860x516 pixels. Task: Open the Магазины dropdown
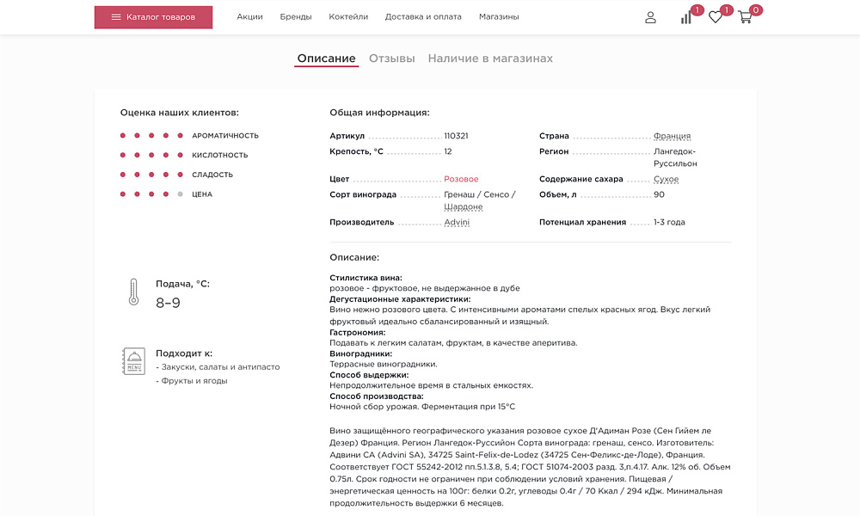[x=500, y=15]
